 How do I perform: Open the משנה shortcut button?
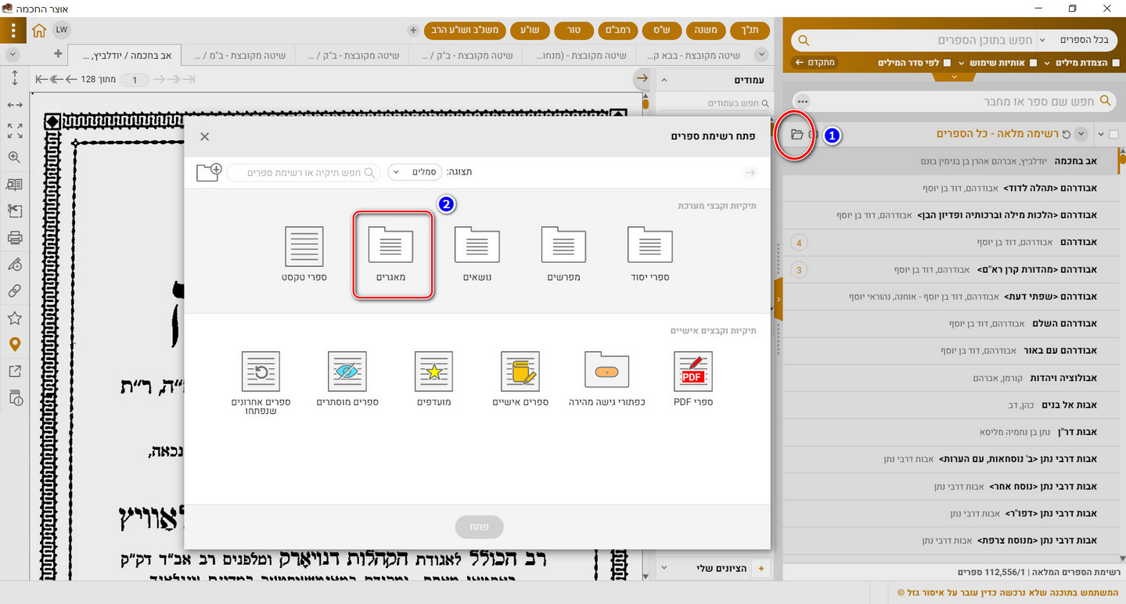coord(707,31)
